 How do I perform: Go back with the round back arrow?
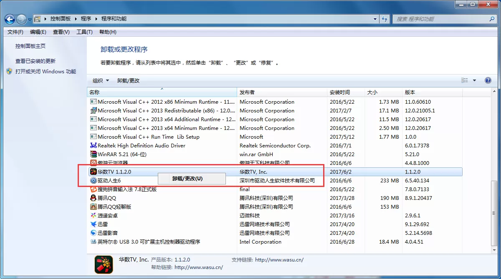click(10, 19)
